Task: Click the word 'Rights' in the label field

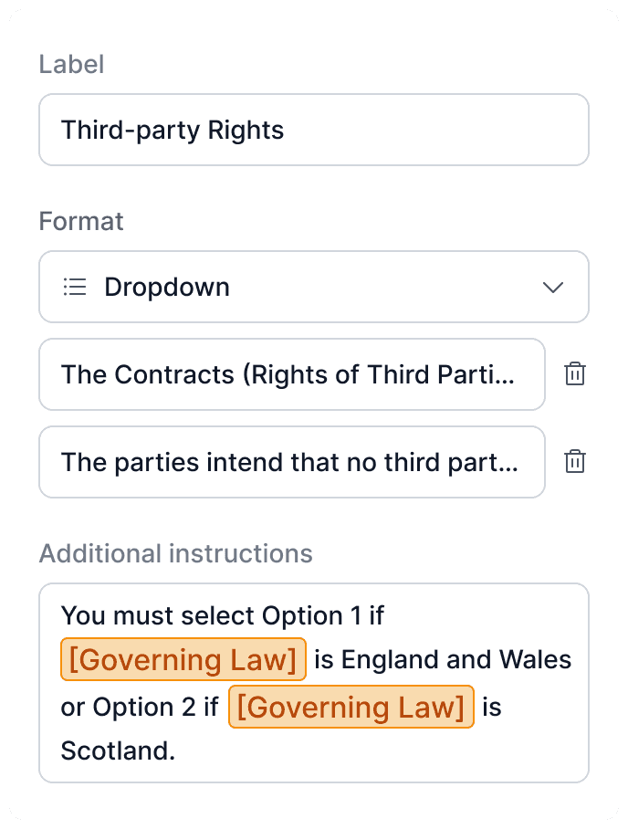Action: pyautogui.click(x=246, y=131)
